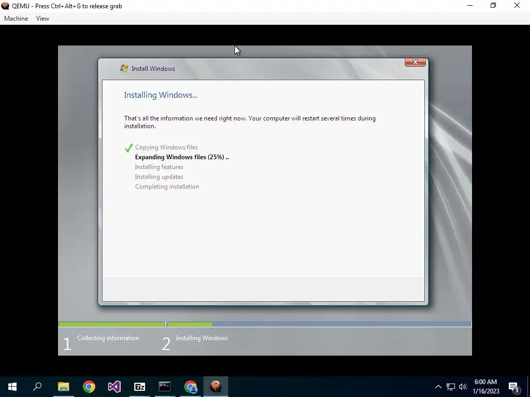Viewport: 530px width, 397px height.
Task: Select the 'Installing updates' step text
Action: [x=159, y=177]
